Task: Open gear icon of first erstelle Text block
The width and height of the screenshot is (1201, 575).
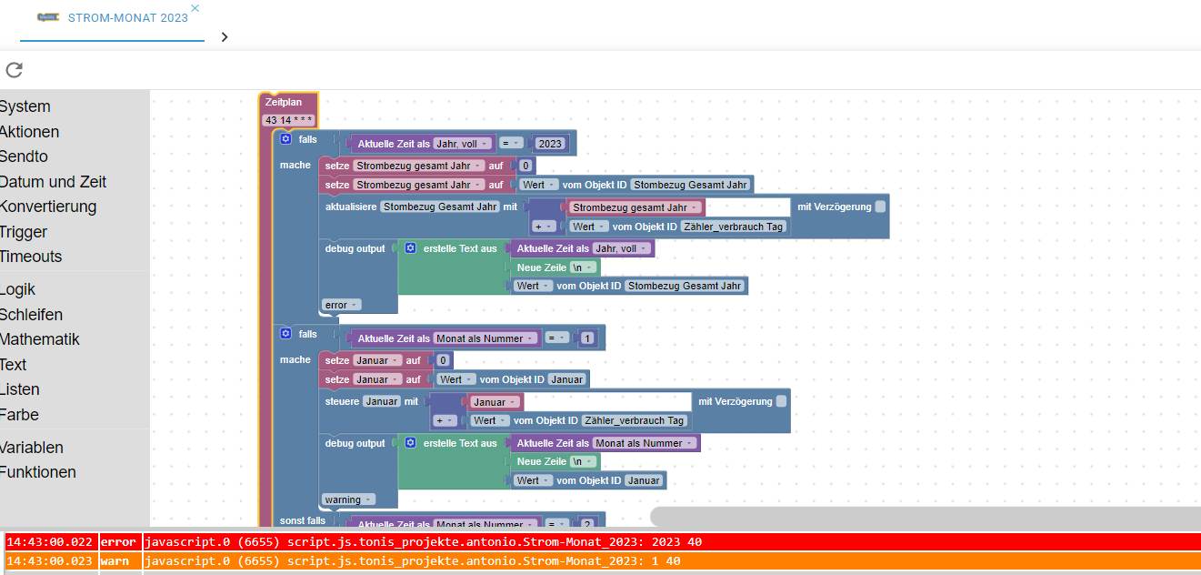Action: tap(410, 247)
